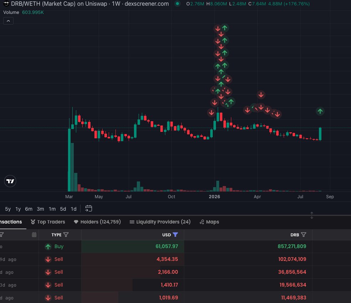Select the 6m time range
The width and height of the screenshot is (351, 303).
point(29,209)
